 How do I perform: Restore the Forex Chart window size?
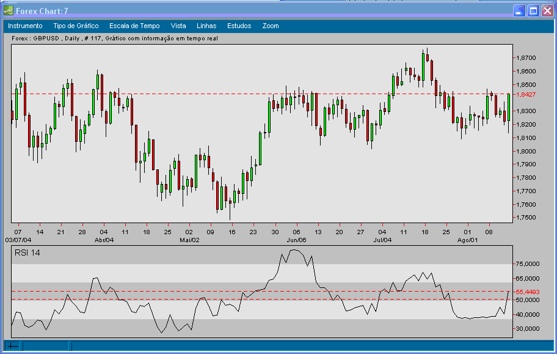533,10
